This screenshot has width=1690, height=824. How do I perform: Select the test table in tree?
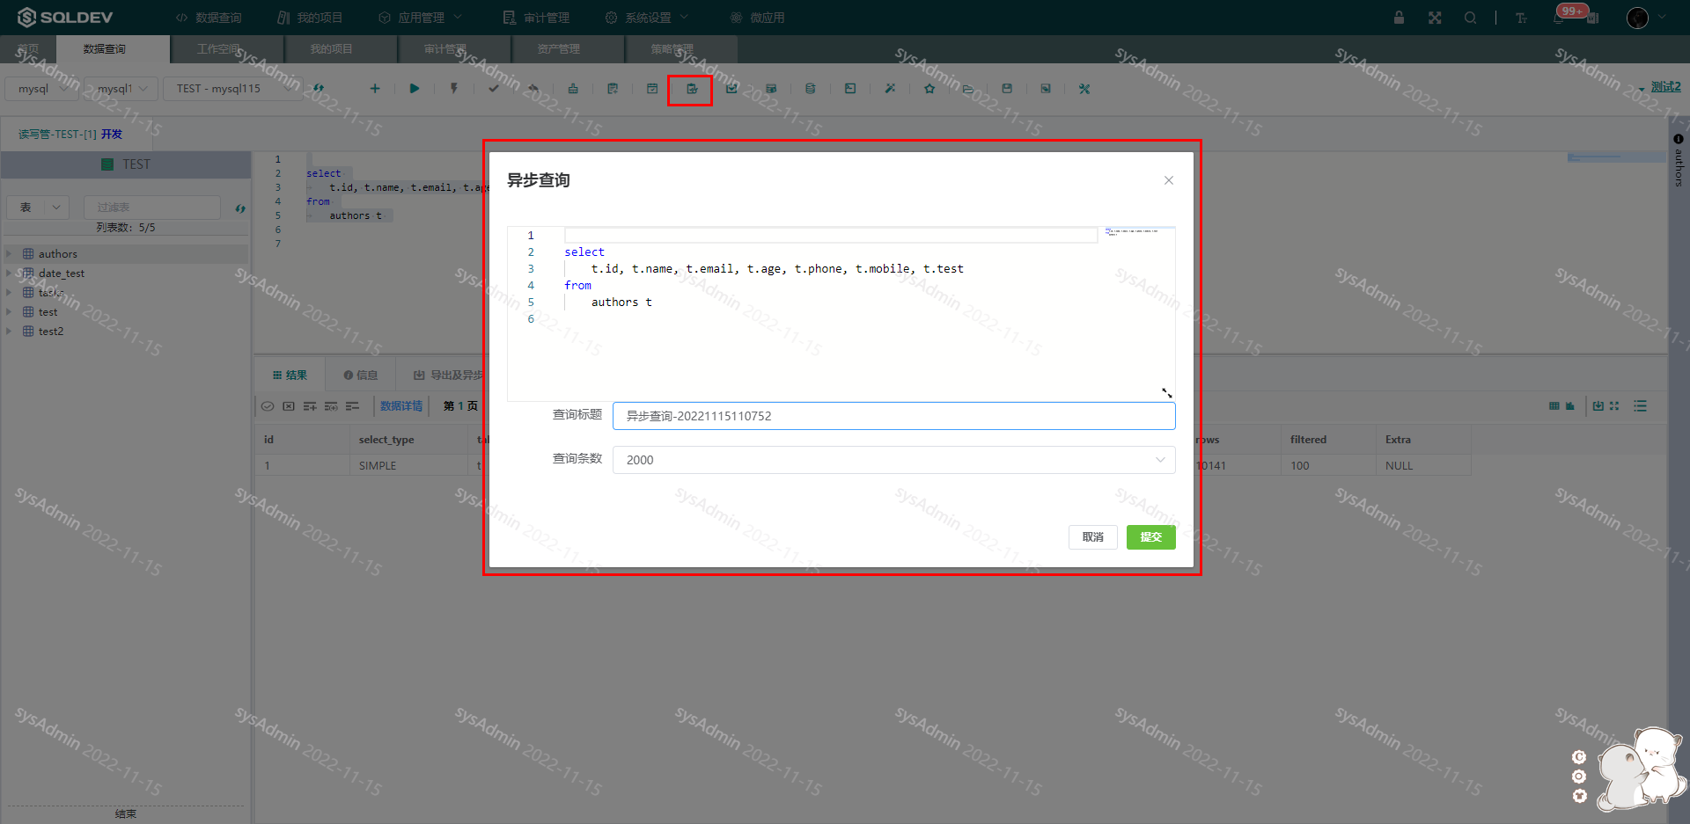click(x=48, y=312)
